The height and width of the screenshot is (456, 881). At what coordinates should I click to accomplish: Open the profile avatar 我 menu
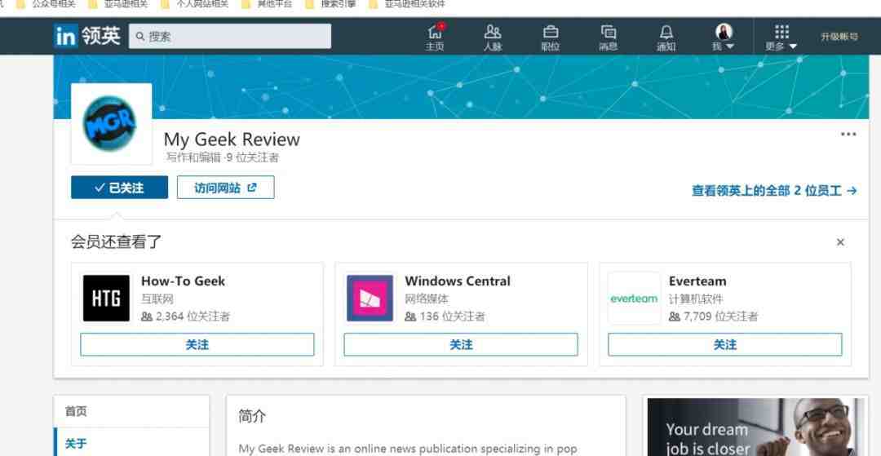pos(723,38)
